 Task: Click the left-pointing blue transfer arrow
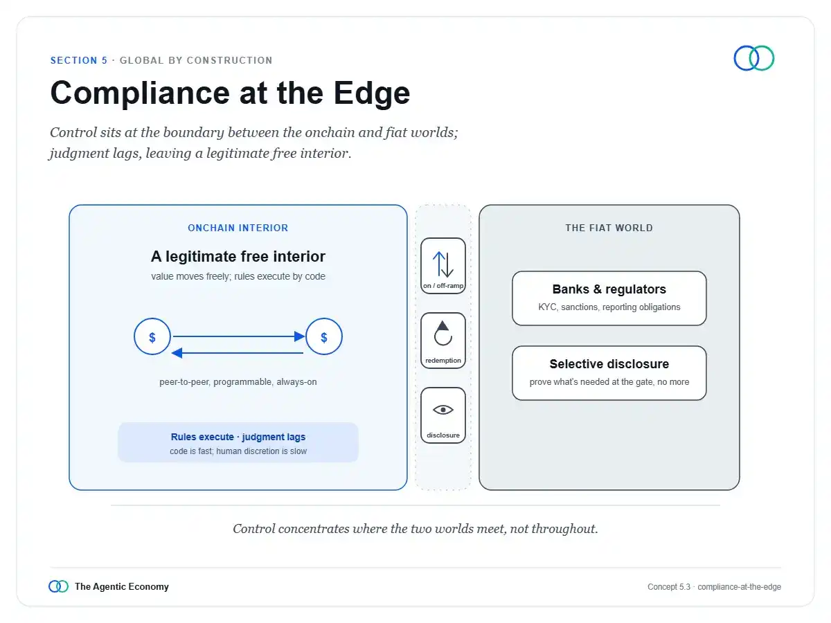[x=238, y=353]
